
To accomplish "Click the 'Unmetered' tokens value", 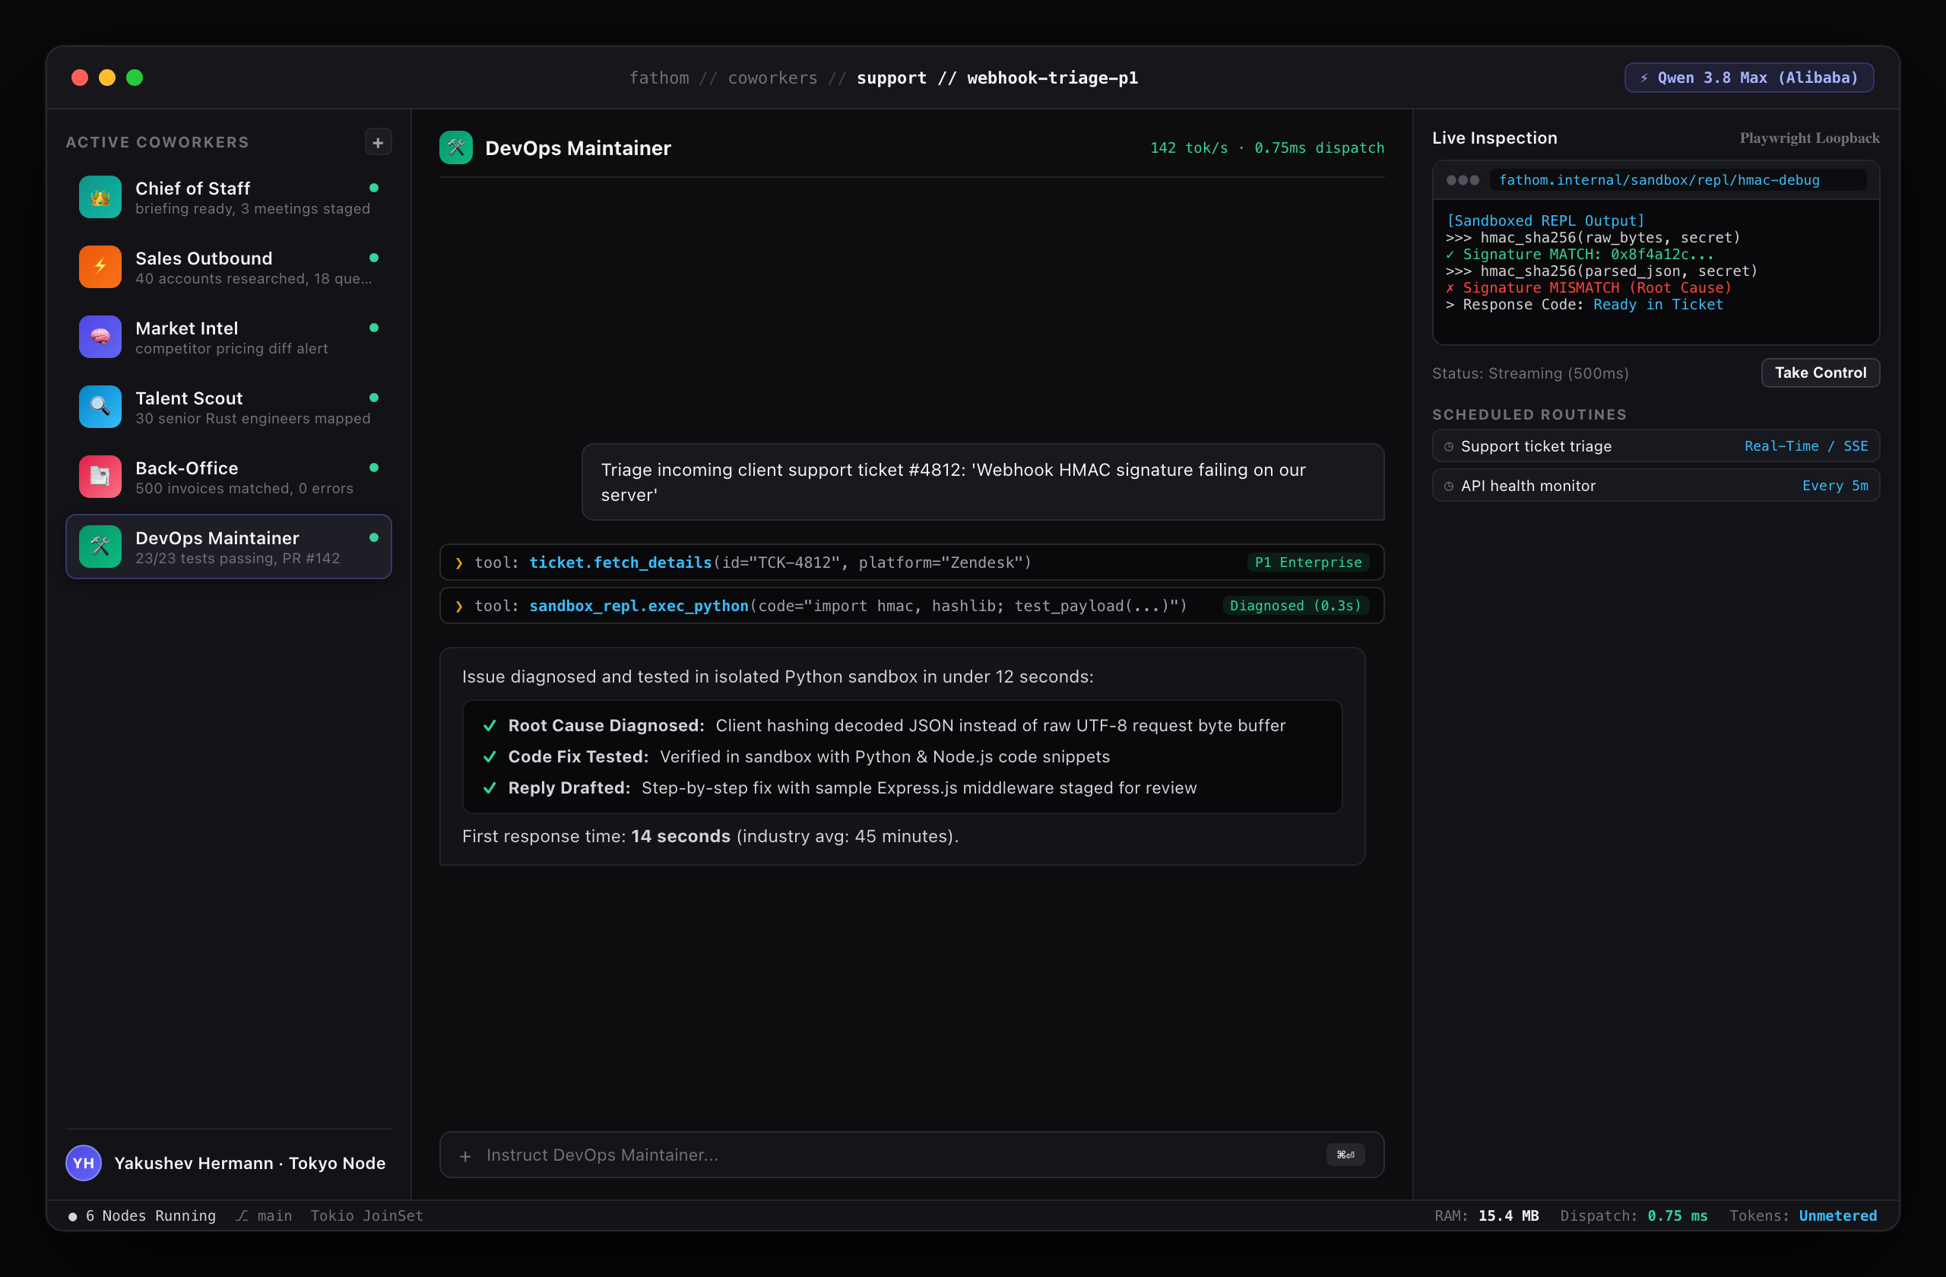I will pos(1837,1215).
